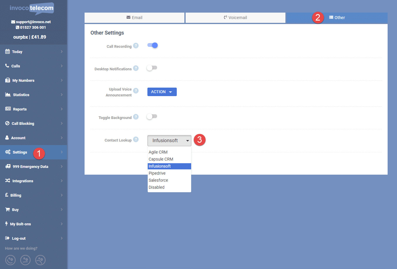Click the My Numbers fax icon
Screen dimensions: 397x269
pos(8,80)
